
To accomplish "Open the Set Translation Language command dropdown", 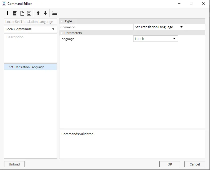I will [159, 27].
